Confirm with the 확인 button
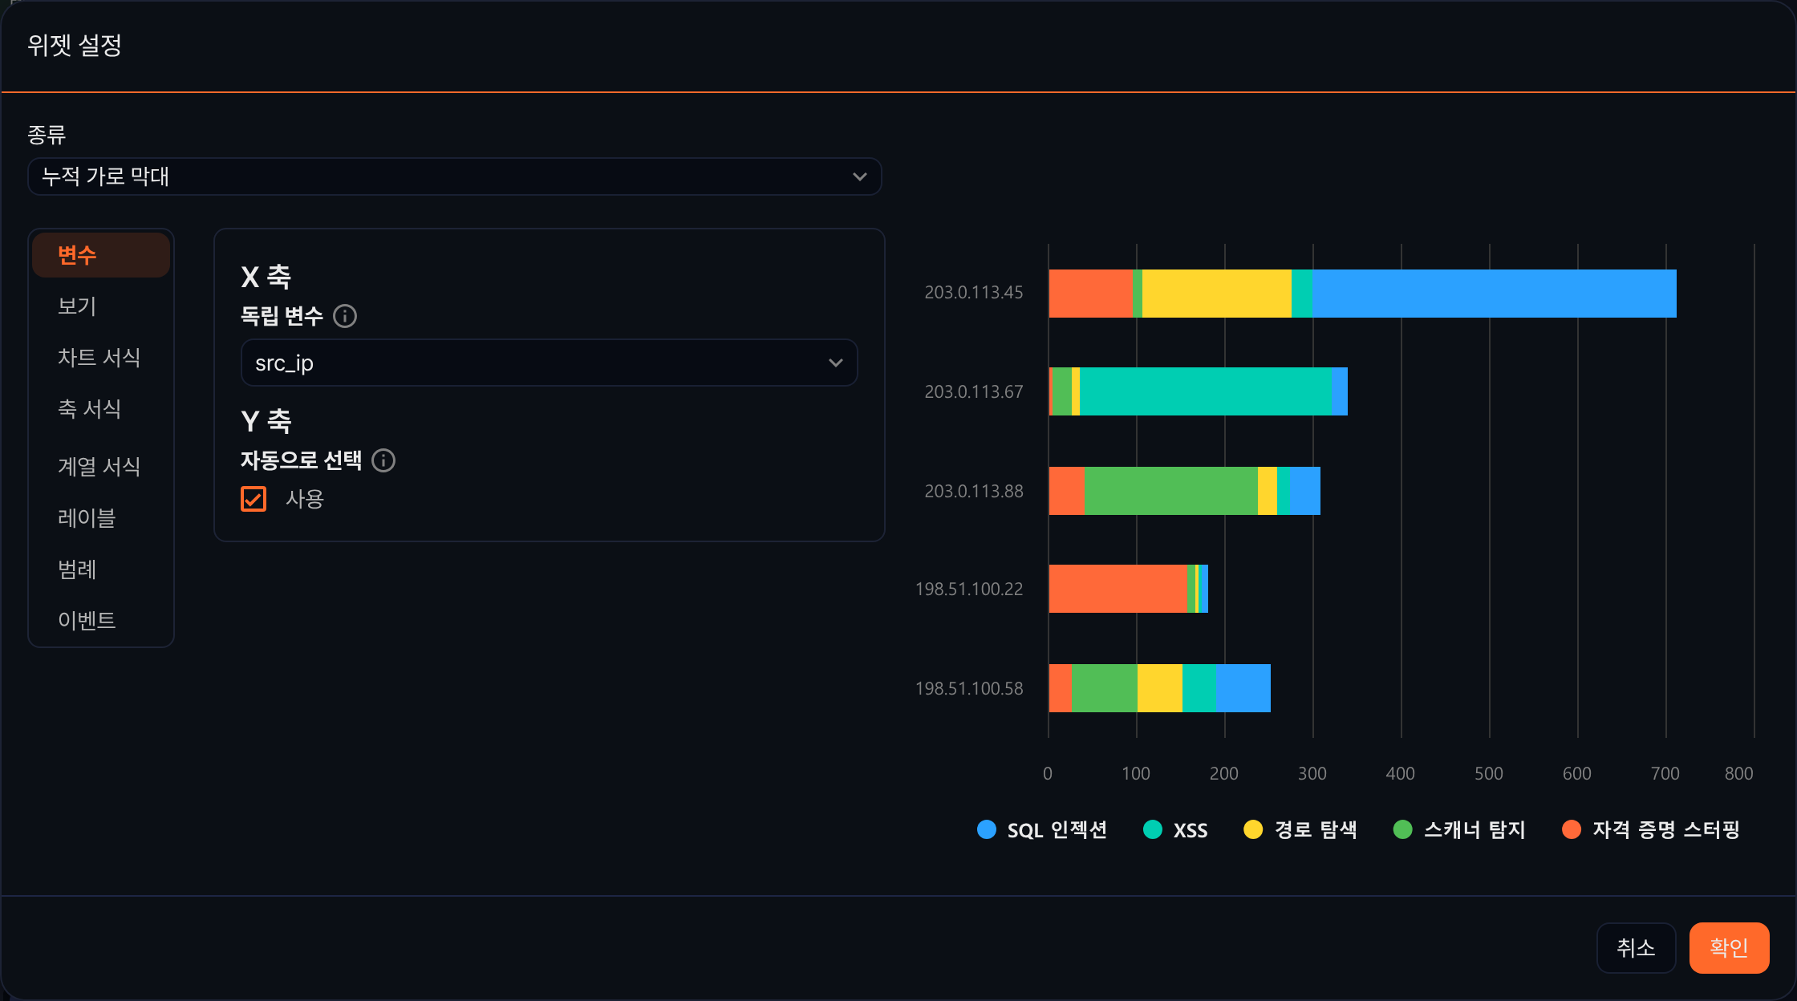Viewport: 1797px width, 1001px height. pos(1729,948)
